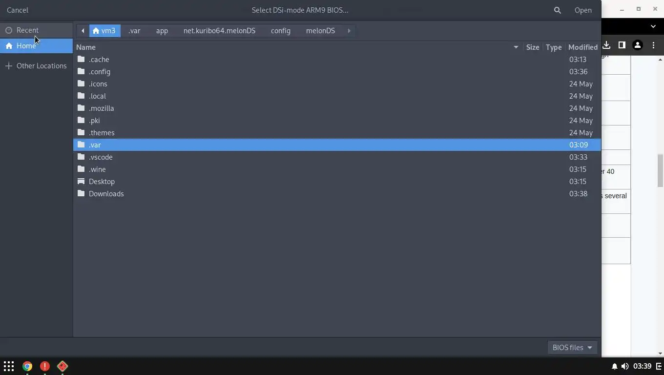664x375 pixels.
Task: Select the .vscode folder icon
Action: [81, 157]
